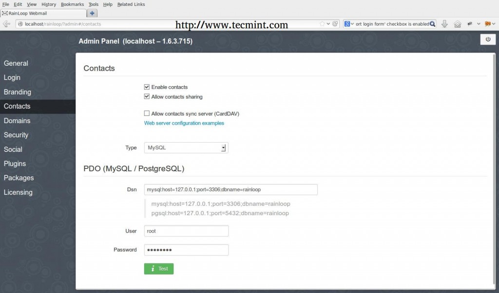
Task: Open the RainLoop logout power icon
Action: coord(488,39)
